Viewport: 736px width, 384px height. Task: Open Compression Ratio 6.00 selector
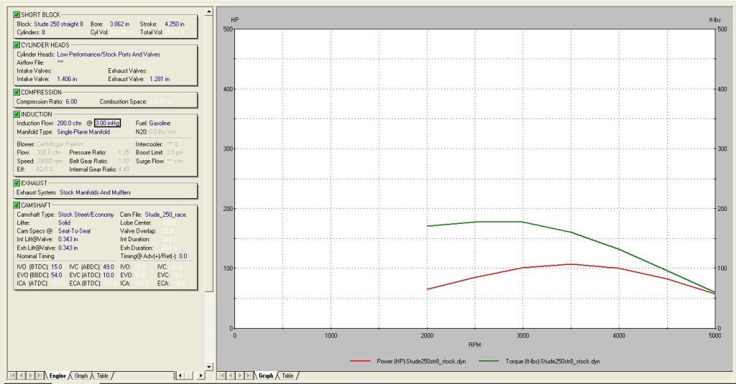click(x=71, y=102)
